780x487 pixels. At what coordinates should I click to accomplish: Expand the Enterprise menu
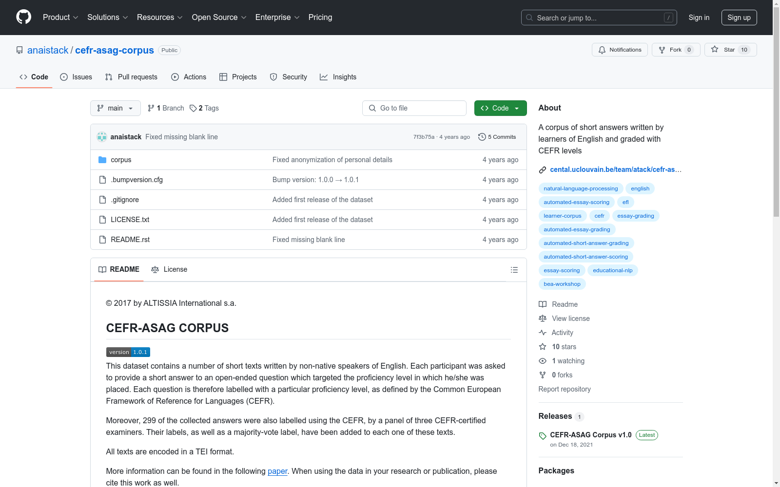277,18
